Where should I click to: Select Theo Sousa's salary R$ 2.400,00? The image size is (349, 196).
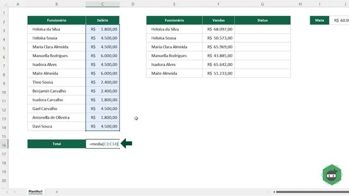pyautogui.click(x=103, y=82)
